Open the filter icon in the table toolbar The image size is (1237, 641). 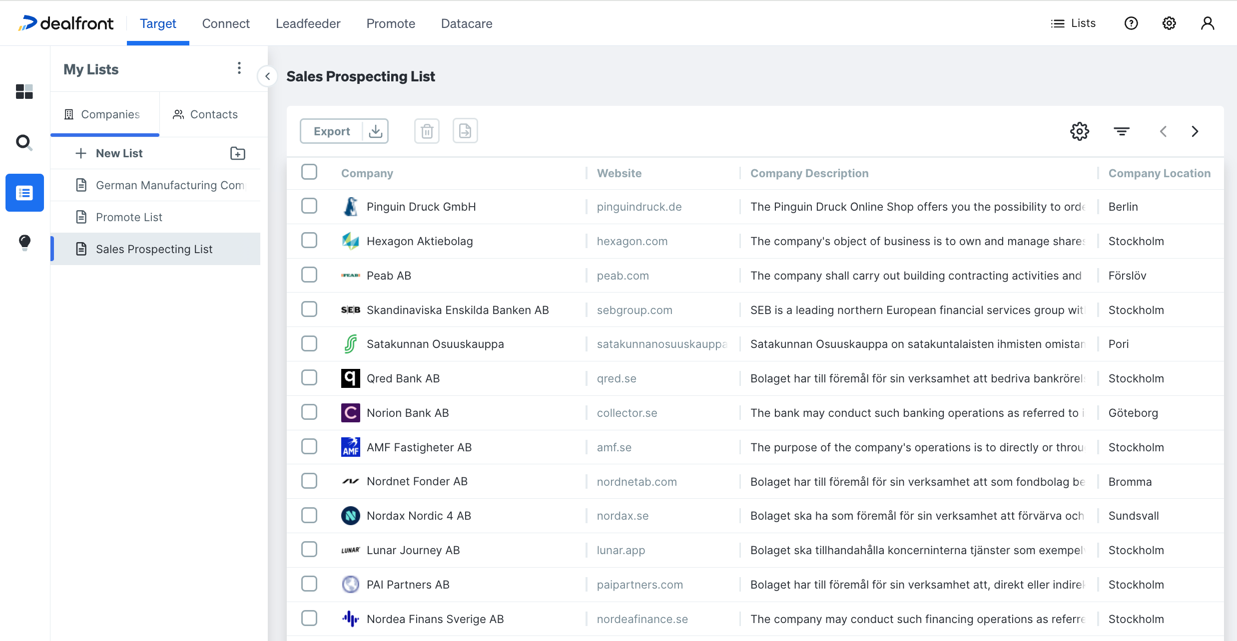[1121, 131]
